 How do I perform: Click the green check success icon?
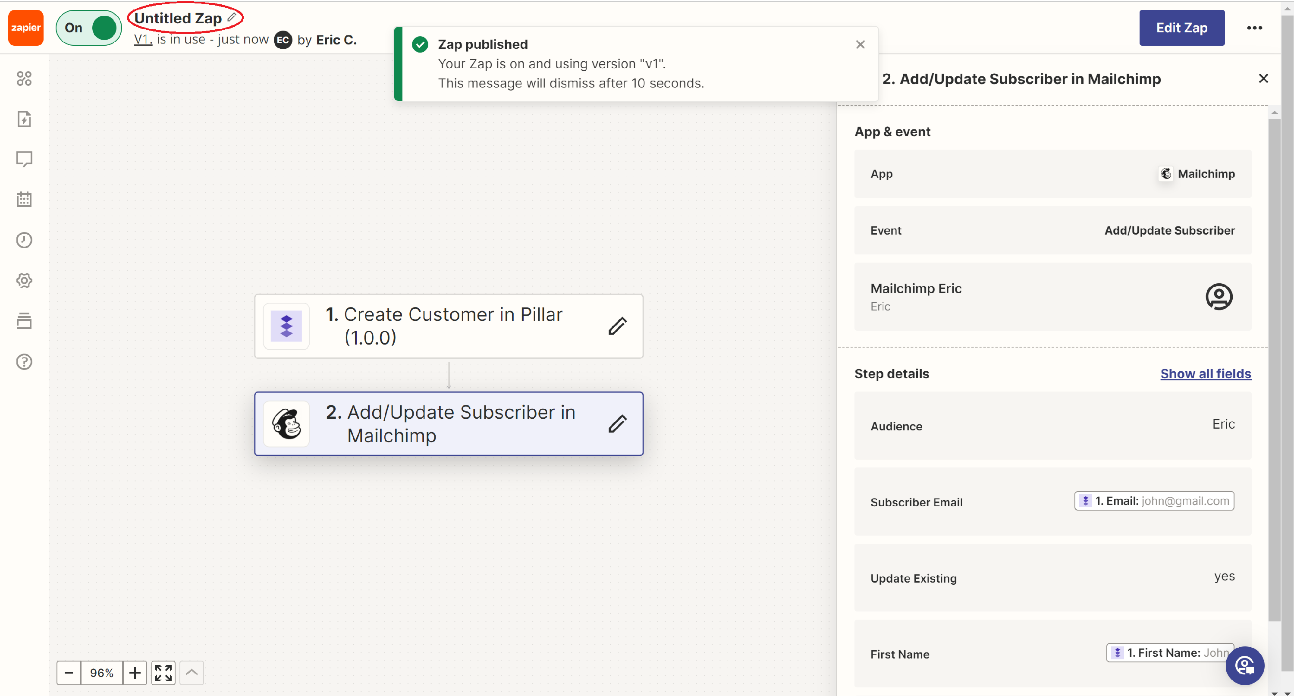click(x=420, y=45)
